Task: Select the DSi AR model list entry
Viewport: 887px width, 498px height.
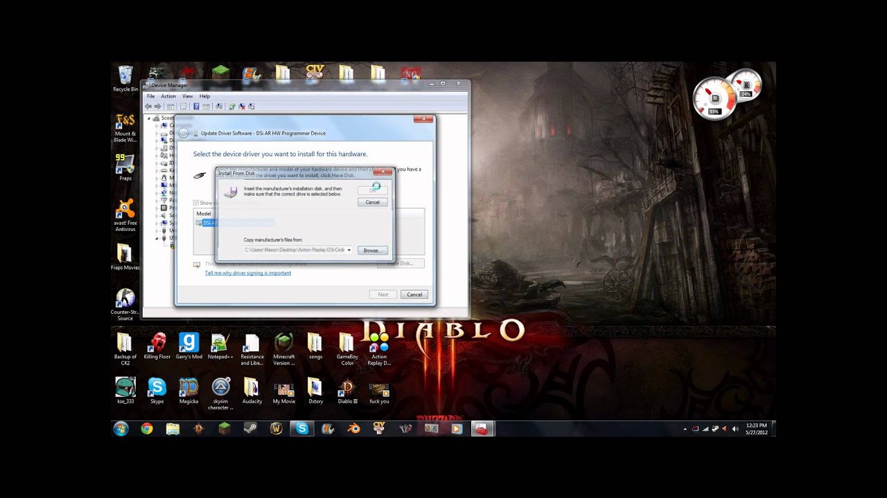Action: (x=235, y=223)
